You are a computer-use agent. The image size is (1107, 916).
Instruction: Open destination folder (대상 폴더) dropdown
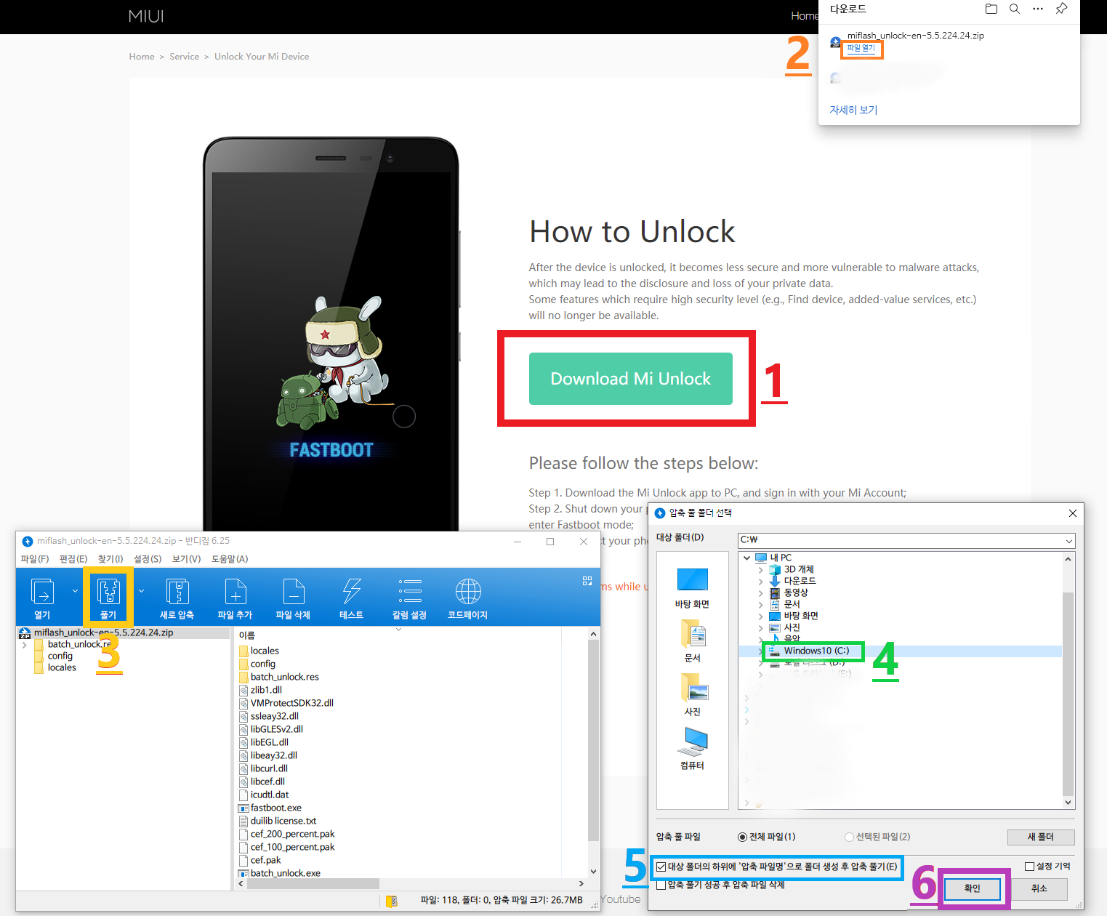(1068, 540)
